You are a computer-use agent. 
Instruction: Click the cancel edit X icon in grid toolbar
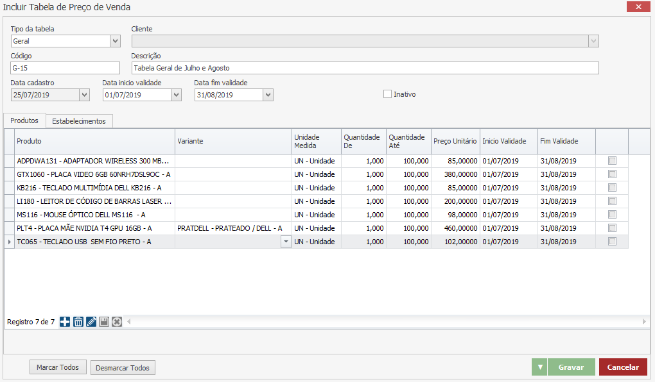117,322
